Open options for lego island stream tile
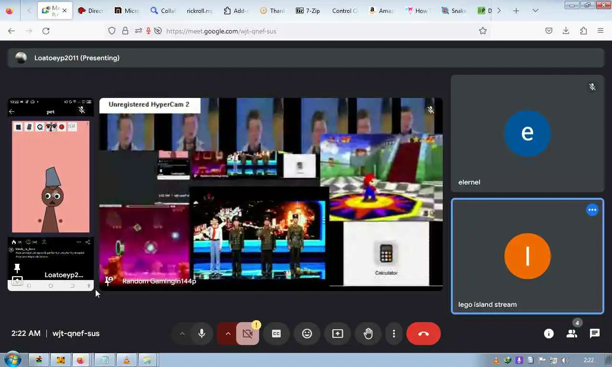Viewport: 612px width, 367px height. [592, 210]
